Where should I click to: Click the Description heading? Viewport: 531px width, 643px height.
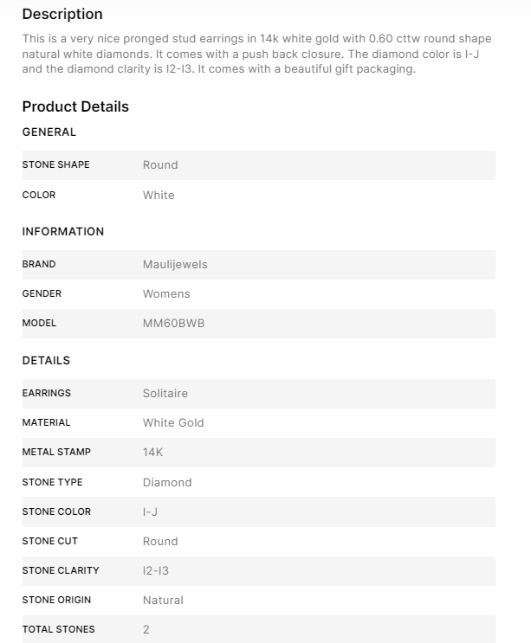point(62,15)
